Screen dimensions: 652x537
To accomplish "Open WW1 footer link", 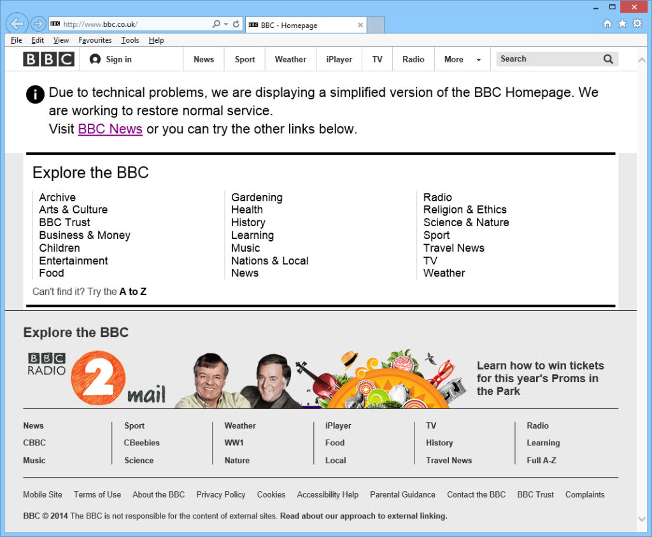I will tap(234, 443).
